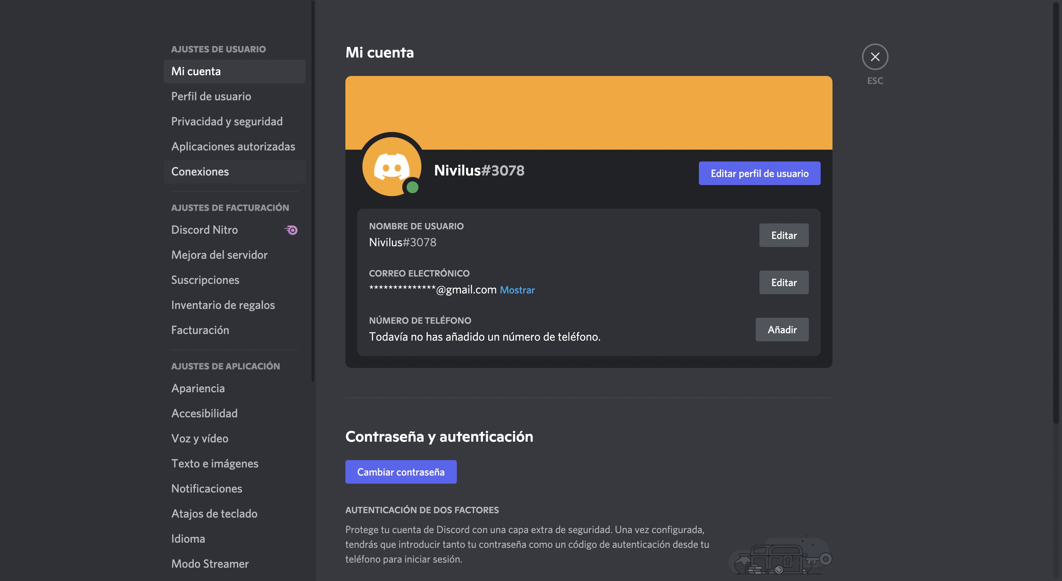This screenshot has width=1062, height=581.
Task: Reveal email with Mostrar link
Action: [x=517, y=290]
